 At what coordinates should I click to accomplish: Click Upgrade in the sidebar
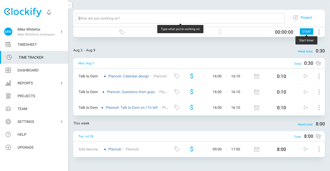click(34, 147)
